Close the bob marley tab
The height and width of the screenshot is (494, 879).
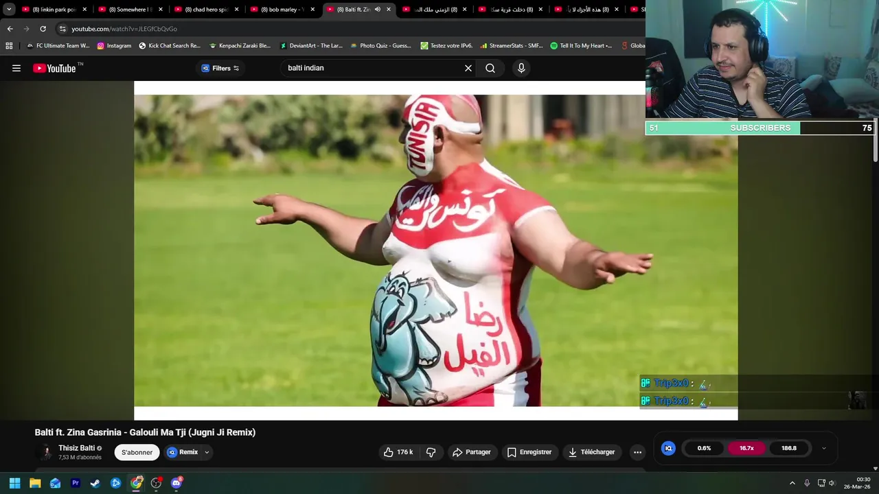(312, 10)
